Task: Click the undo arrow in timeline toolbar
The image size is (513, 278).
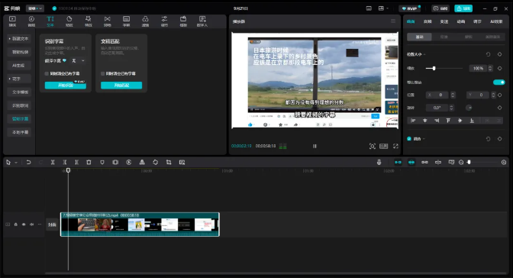Action: 28,162
